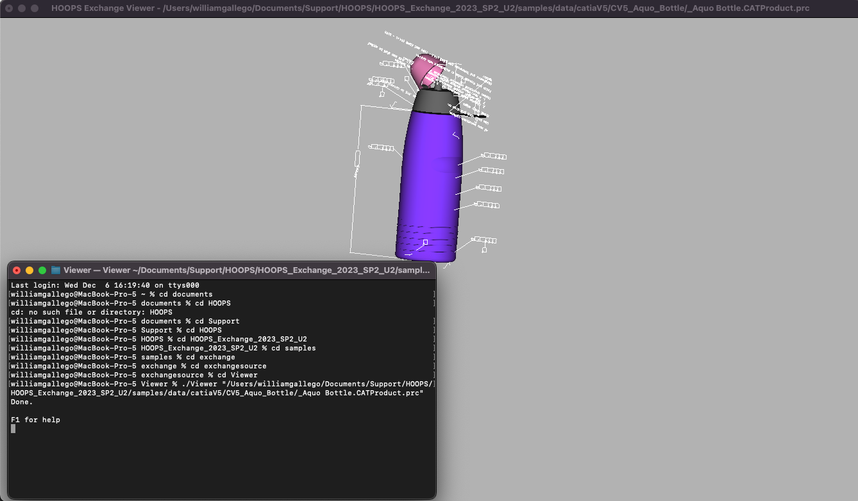Click the Terminal application icon in the title bar

pyautogui.click(x=56, y=270)
